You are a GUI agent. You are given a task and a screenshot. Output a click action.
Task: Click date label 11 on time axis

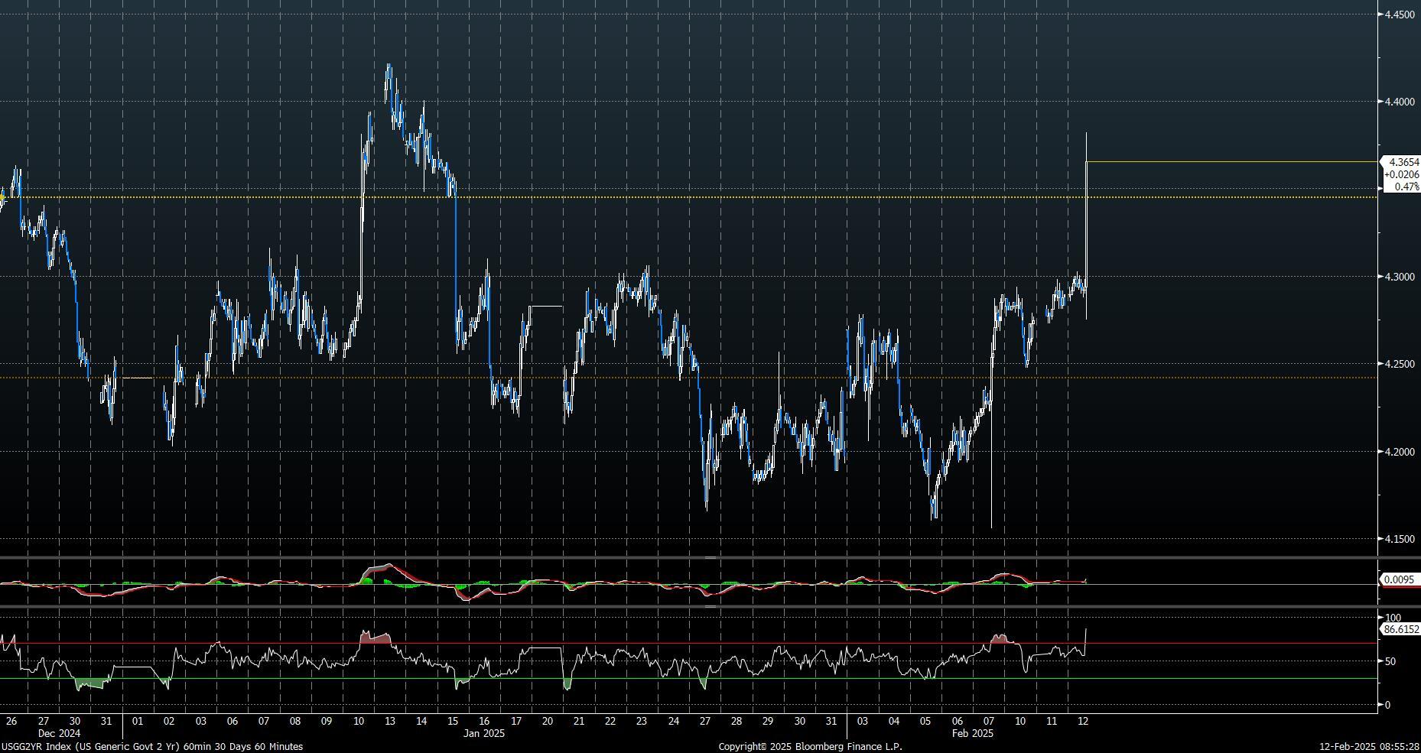[1052, 721]
